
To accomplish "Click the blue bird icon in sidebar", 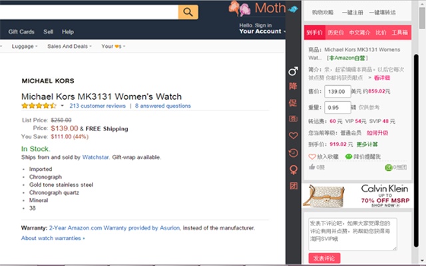I will pos(293,9).
